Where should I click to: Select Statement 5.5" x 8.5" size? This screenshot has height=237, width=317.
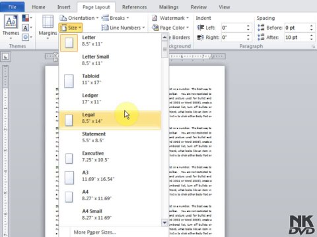tap(110, 137)
